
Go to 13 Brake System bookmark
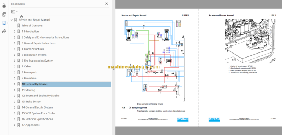32,102
